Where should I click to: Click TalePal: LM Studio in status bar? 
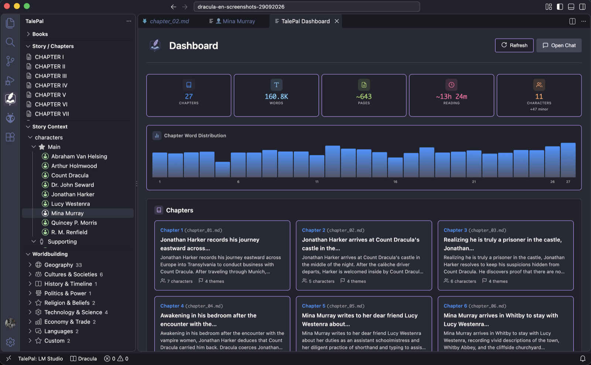(40, 359)
